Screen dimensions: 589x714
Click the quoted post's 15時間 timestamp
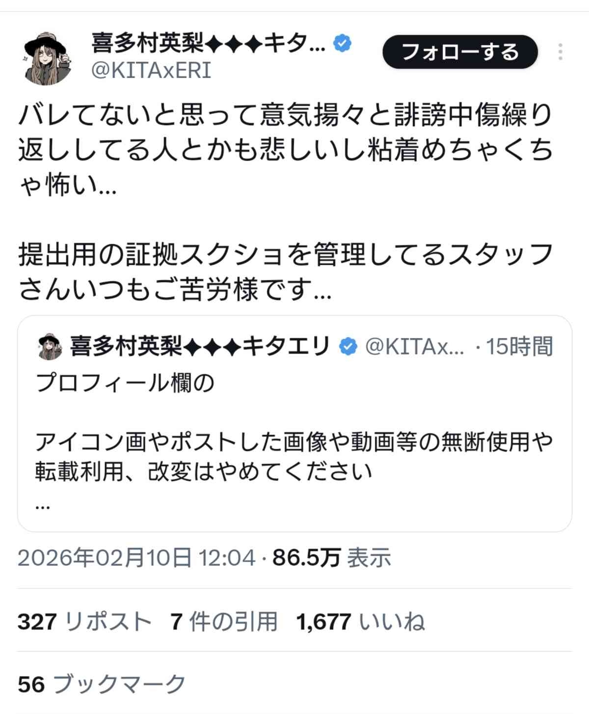[x=519, y=347]
